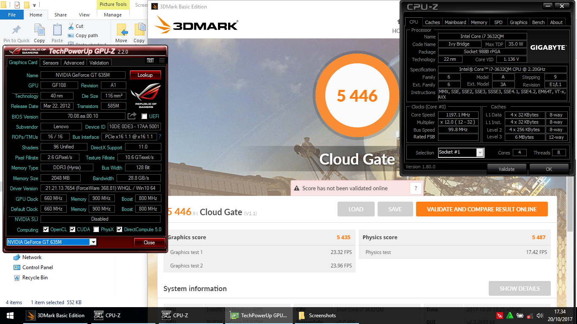Open the Socket #1 selection dropdown in CPU-Z
Image resolution: width=577 pixels, height=324 pixels.
coord(480,152)
